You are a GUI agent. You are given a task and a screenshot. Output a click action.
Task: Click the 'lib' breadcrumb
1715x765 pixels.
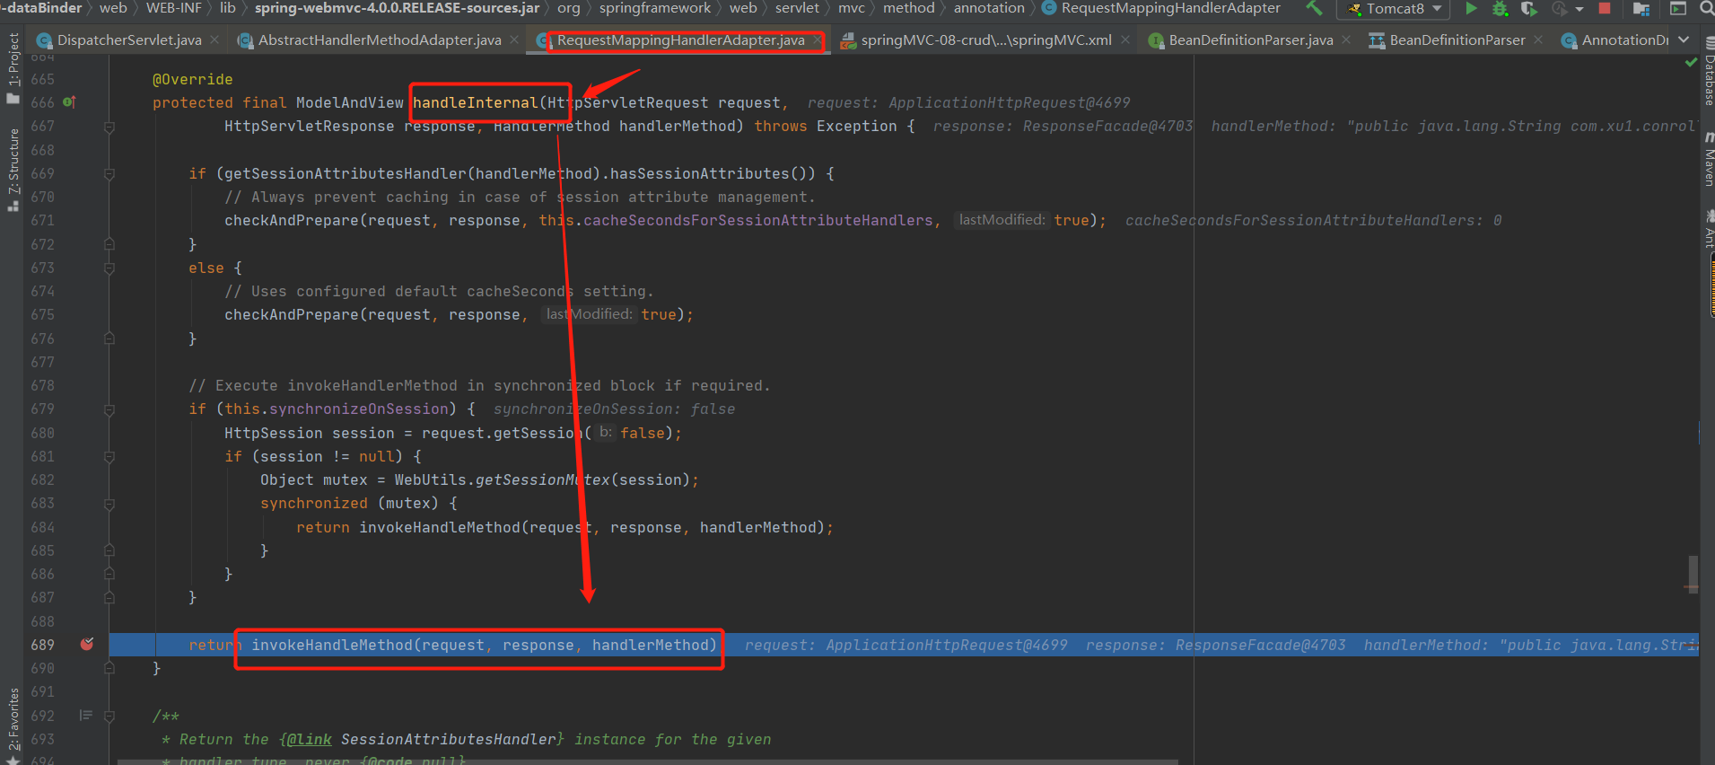point(228,8)
